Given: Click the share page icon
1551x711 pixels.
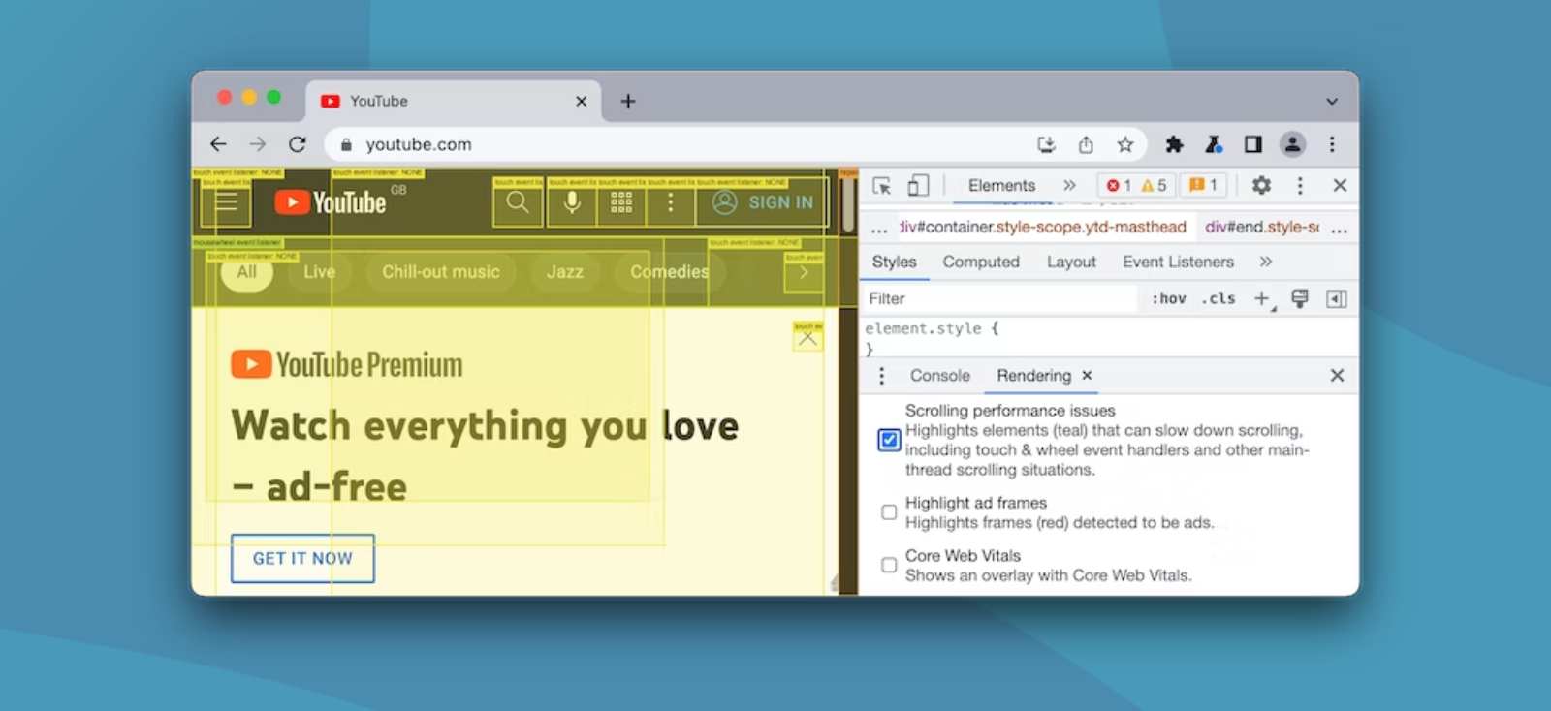Looking at the screenshot, I should pyautogui.click(x=1086, y=144).
